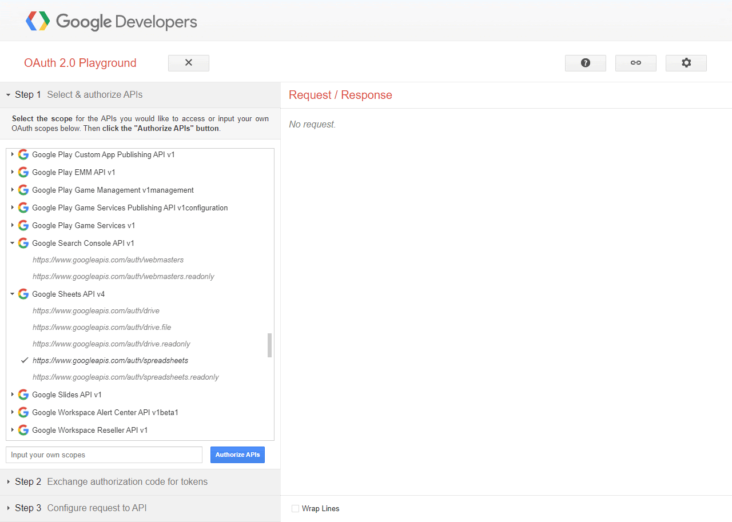Open Step 2 Exchange authorization code for tokens

pyautogui.click(x=140, y=481)
